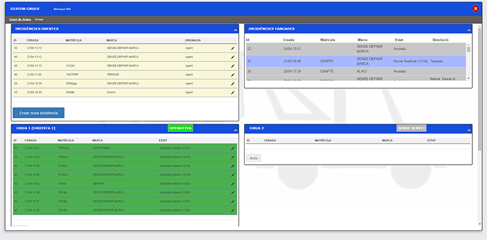Viewport: 487px width, 240px height.
Task: Edit incident 48 with plate 4112trr
Action: (233, 66)
